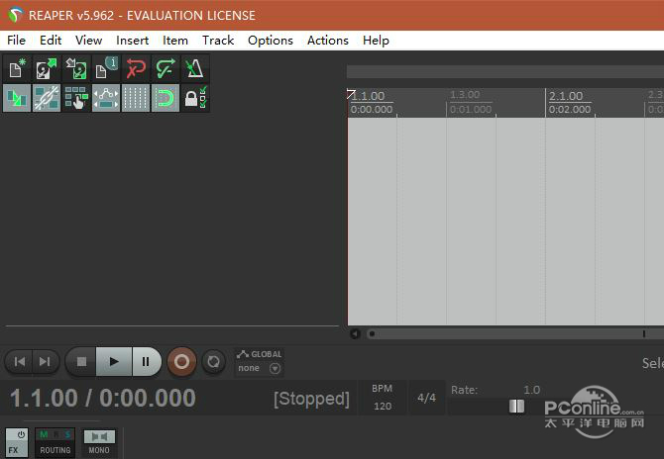Toggle grid lines icon
The image size is (664, 459).
click(x=136, y=98)
